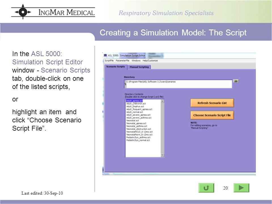The image size is (272, 204).
Task: Click the Refresh Scenario List button
Action: [x=212, y=103]
